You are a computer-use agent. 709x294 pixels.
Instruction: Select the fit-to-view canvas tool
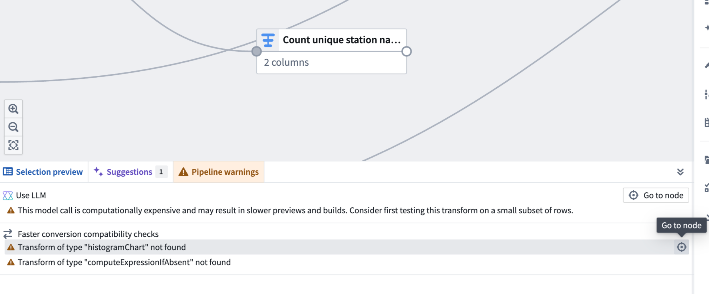point(13,145)
